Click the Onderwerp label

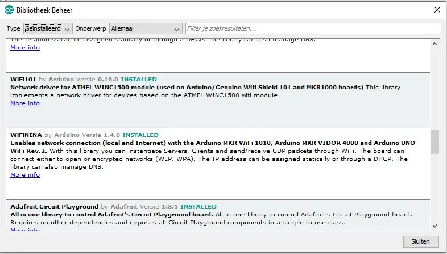(90, 28)
